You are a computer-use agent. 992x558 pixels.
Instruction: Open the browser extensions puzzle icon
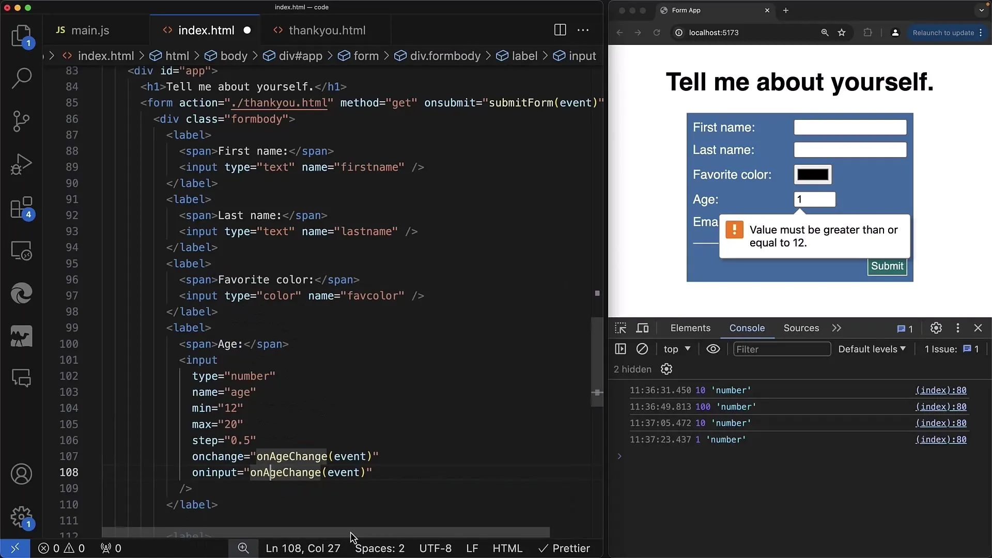coord(867,33)
